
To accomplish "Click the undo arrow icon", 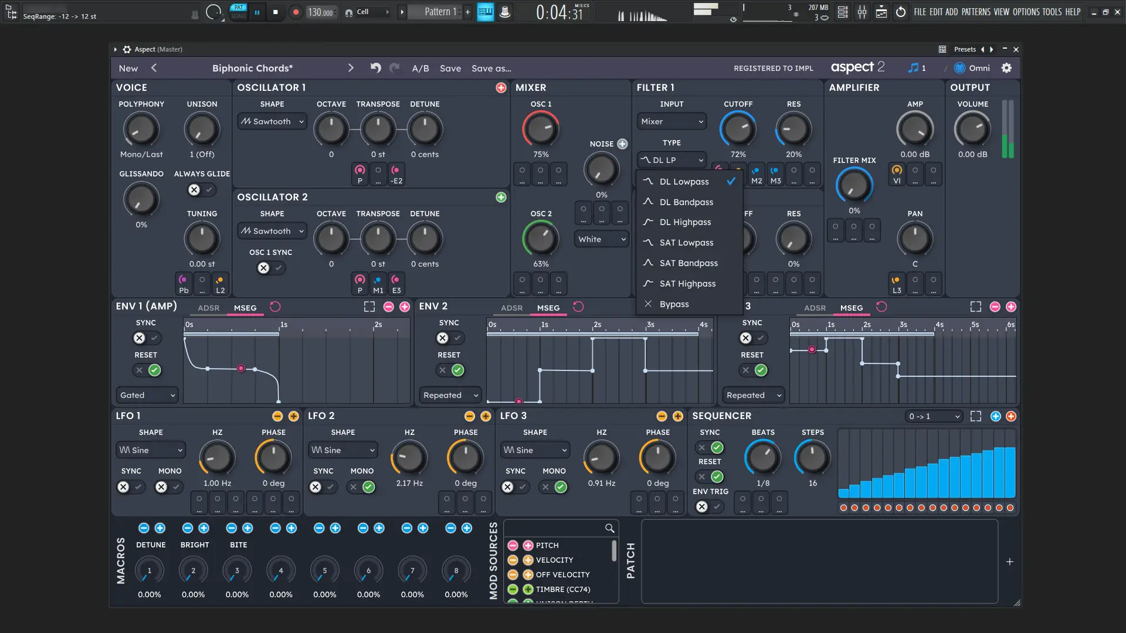I will click(375, 68).
